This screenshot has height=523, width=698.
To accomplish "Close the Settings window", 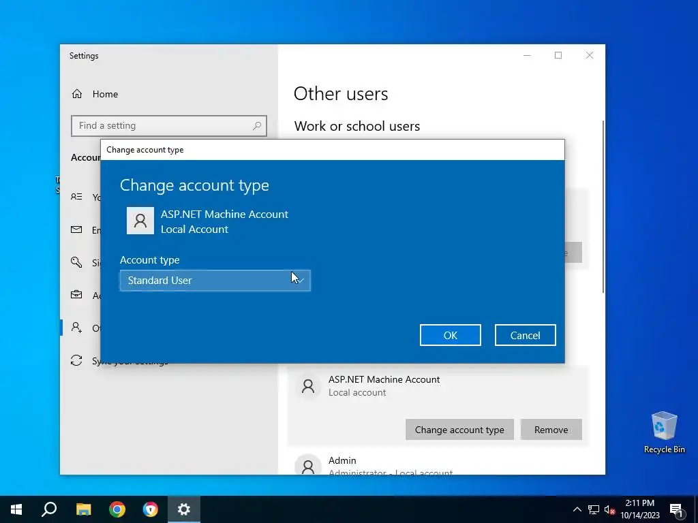I will (590, 55).
